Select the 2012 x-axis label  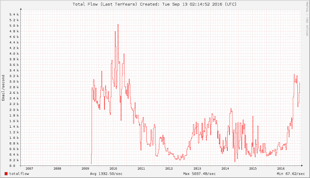[x=169, y=168]
